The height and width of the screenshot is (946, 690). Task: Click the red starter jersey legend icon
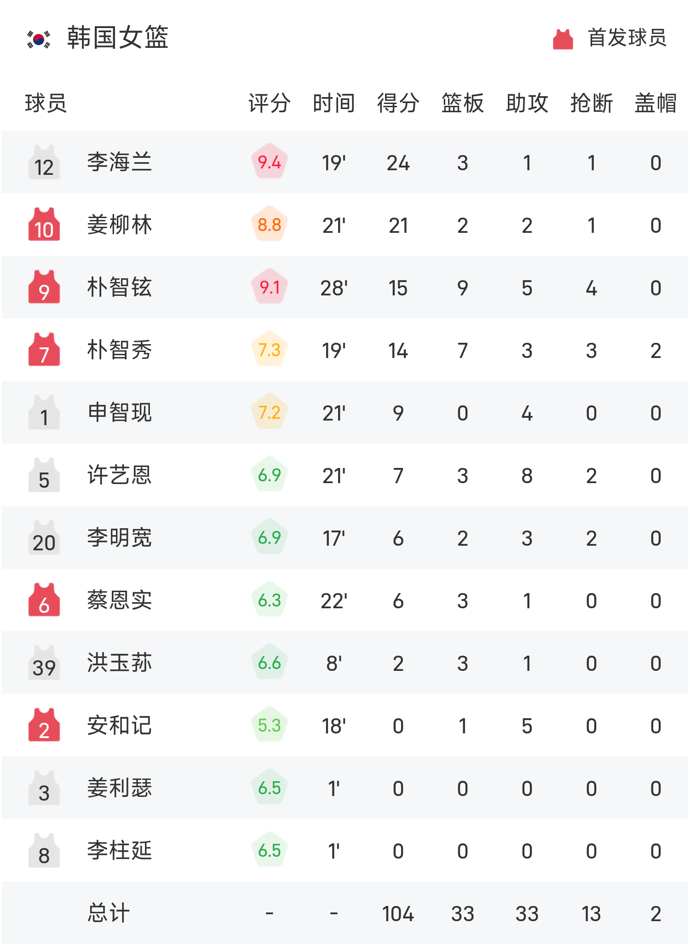click(563, 39)
